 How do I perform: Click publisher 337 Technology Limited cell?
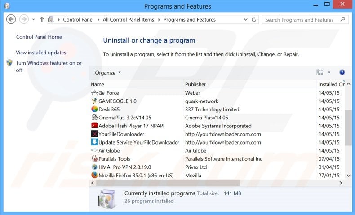pos(213,110)
